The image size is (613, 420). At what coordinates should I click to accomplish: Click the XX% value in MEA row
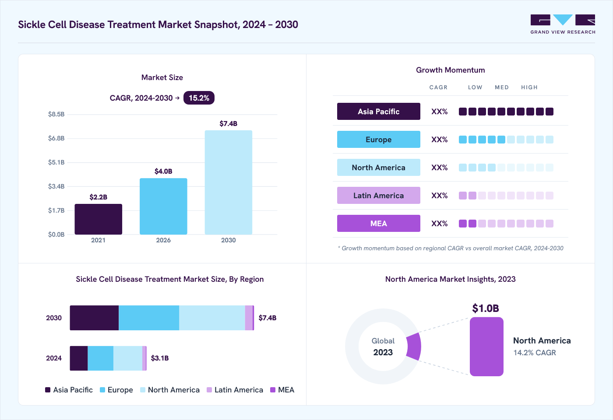[x=440, y=224]
